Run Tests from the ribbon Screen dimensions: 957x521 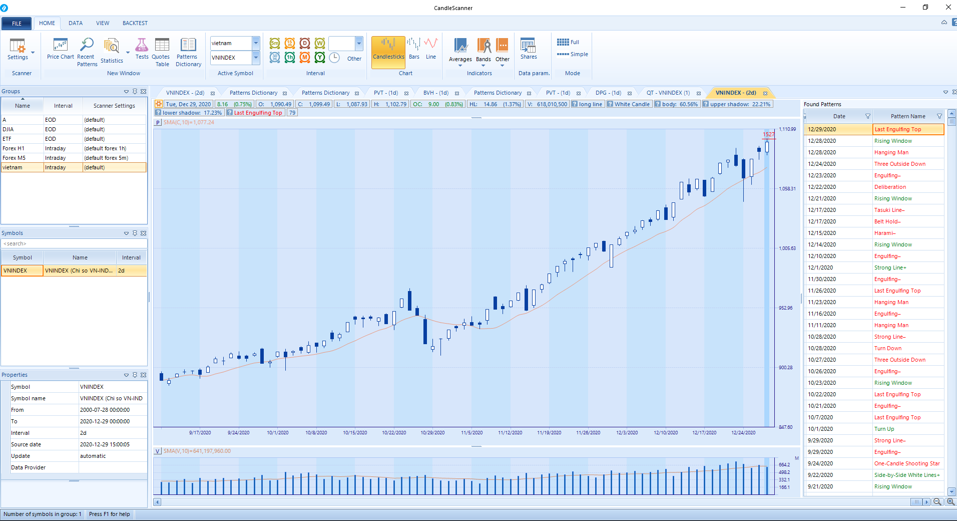[142, 49]
